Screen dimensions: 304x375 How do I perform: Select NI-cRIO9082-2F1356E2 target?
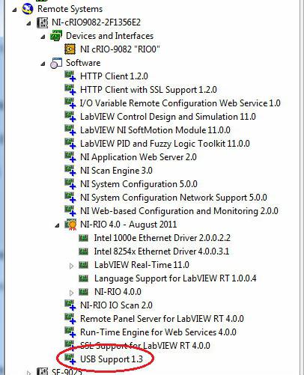(96, 22)
